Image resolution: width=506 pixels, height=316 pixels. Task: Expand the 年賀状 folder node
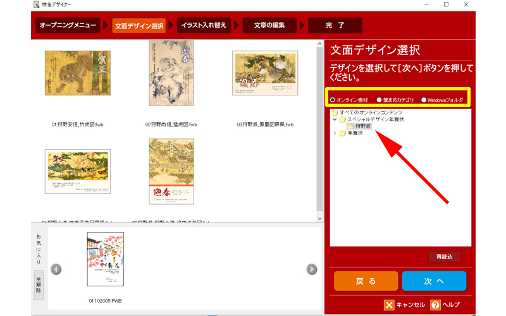click(335, 133)
